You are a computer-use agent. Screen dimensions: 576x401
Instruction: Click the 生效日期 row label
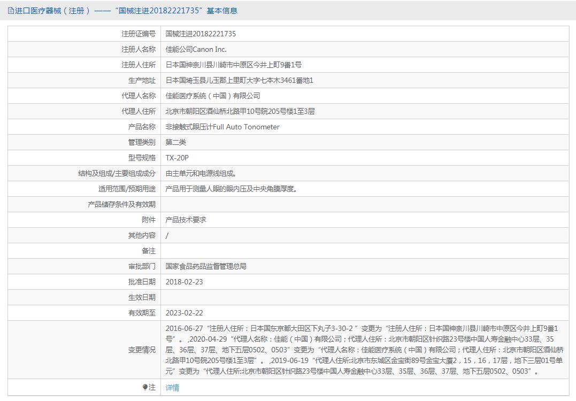142,297
